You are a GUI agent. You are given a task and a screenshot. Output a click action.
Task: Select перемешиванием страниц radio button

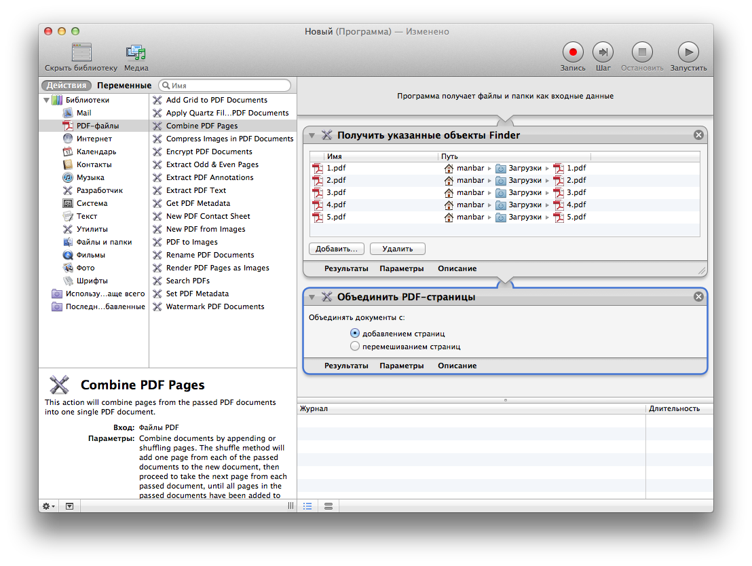pos(355,345)
